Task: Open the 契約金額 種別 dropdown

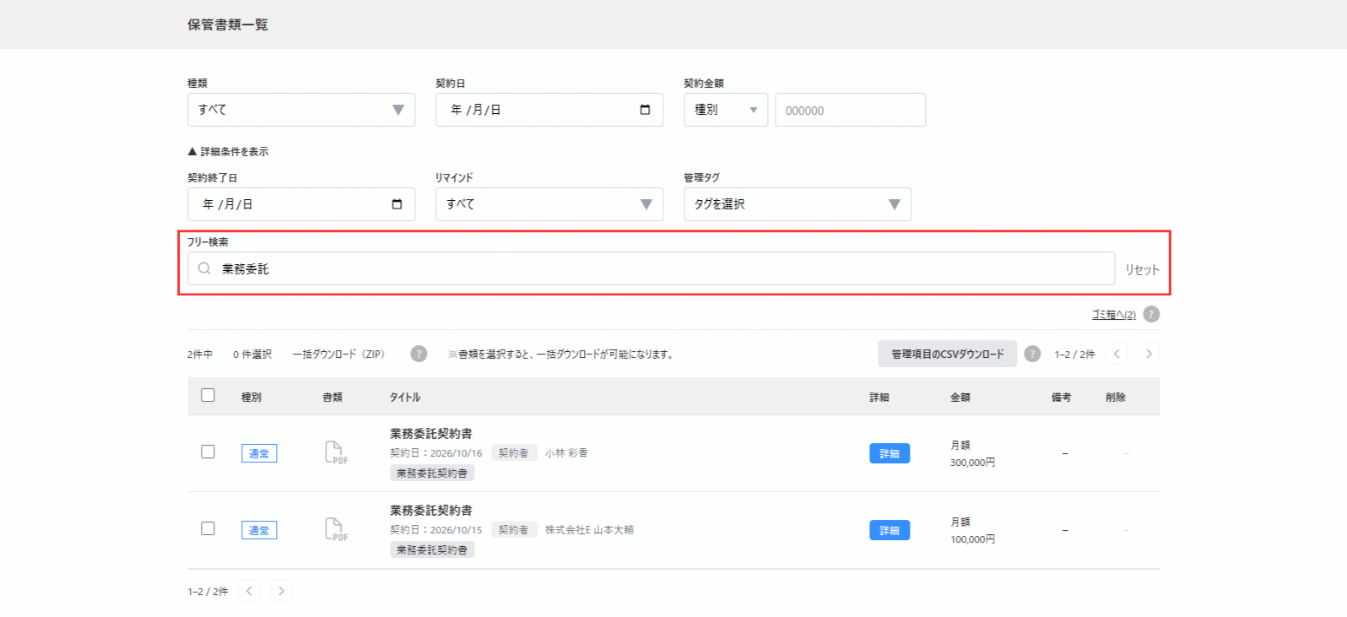Action: pos(726,110)
